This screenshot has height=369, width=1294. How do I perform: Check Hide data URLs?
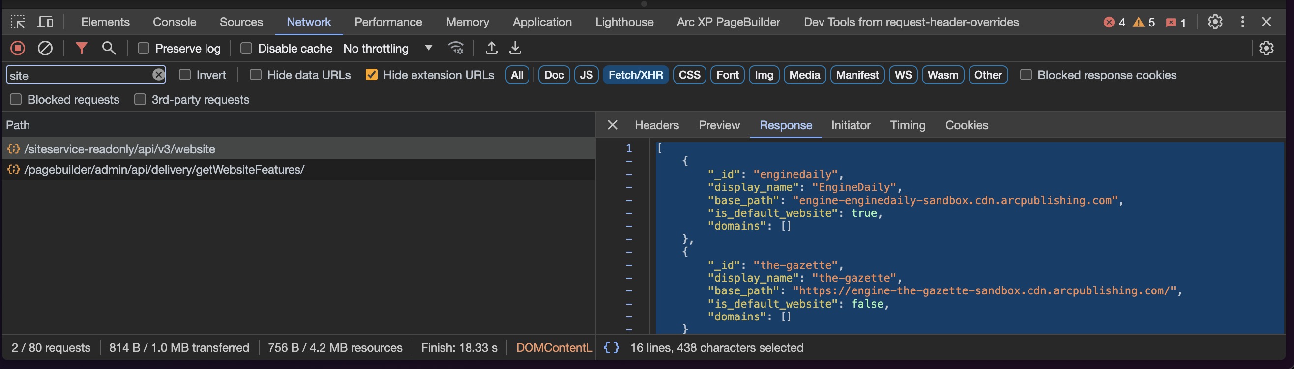pyautogui.click(x=256, y=75)
